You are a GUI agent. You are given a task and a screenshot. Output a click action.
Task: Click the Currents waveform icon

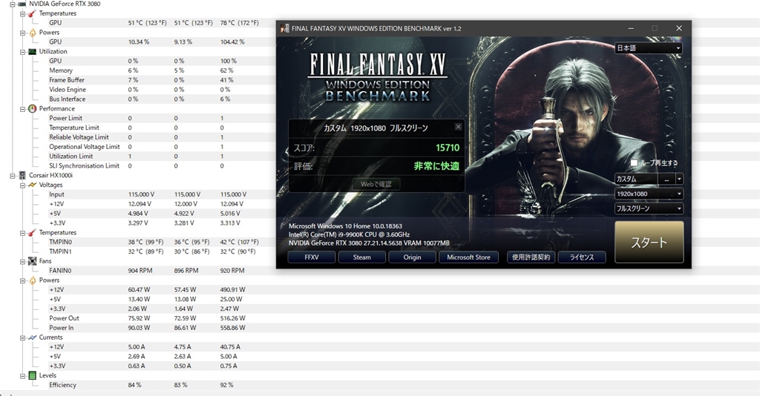coord(33,337)
